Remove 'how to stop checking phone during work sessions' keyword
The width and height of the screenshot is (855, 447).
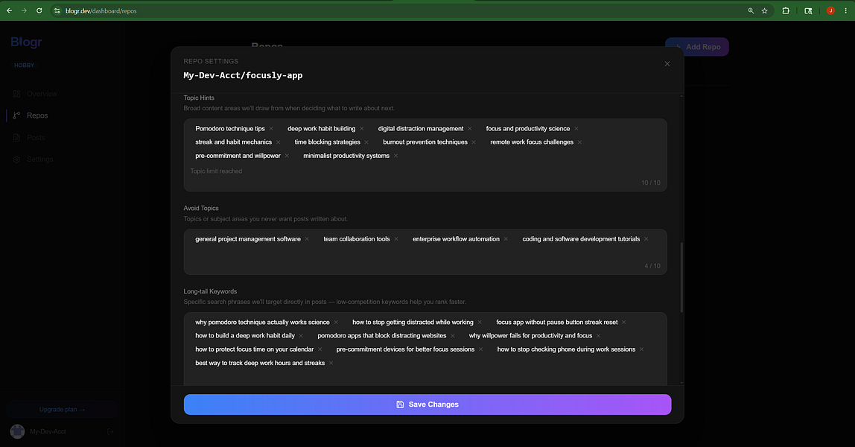click(x=642, y=349)
